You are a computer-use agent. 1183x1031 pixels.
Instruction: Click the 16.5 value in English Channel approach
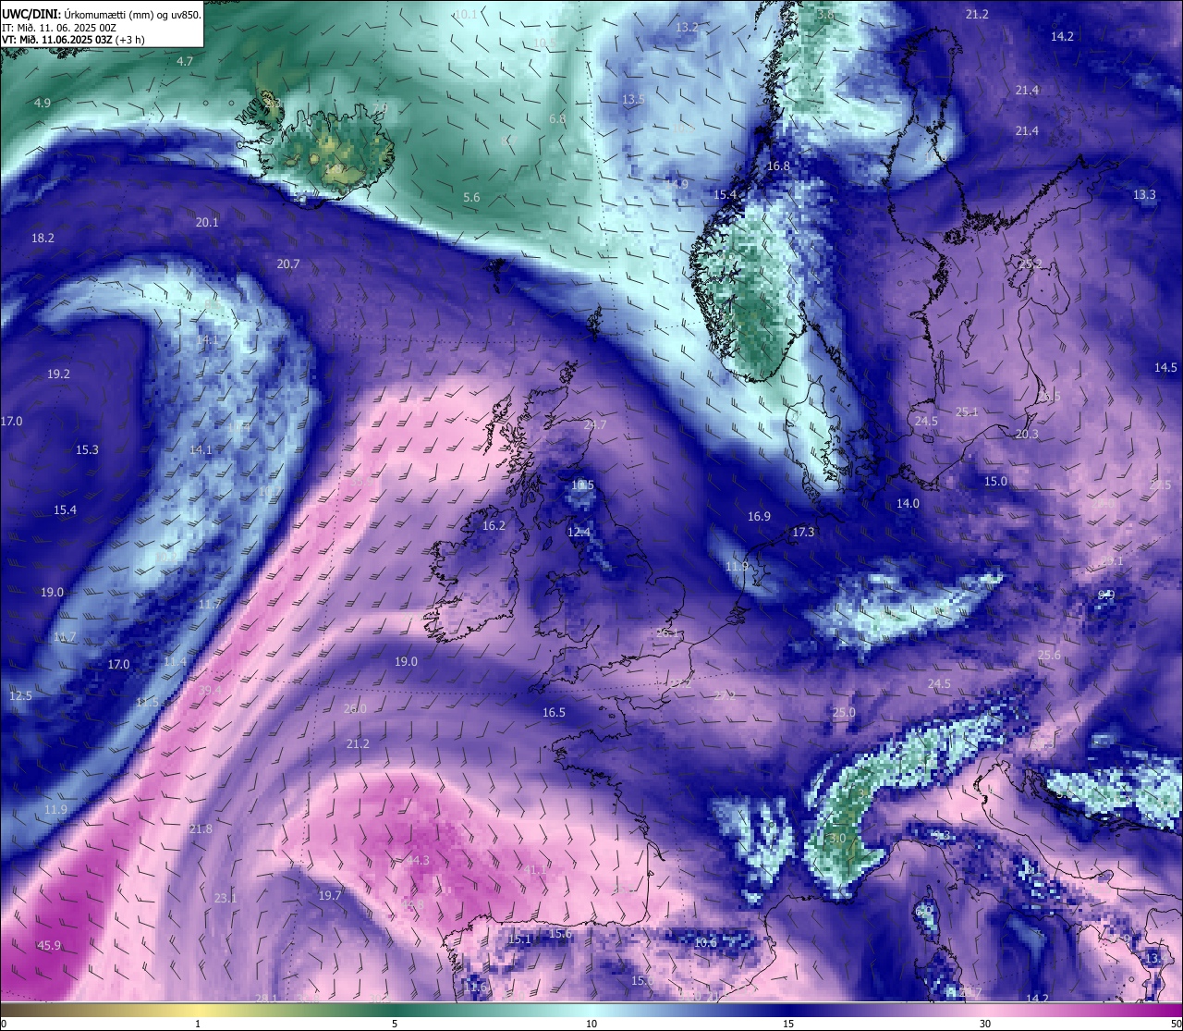pyautogui.click(x=554, y=712)
